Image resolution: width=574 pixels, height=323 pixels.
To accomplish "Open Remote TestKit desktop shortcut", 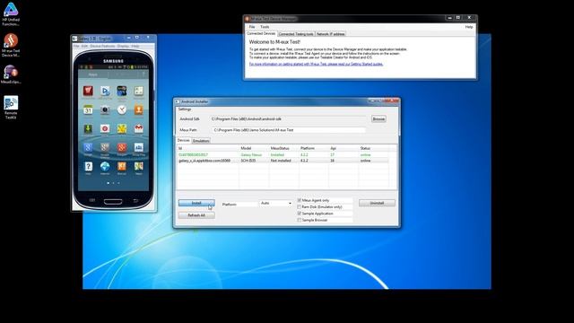I will click(11, 108).
